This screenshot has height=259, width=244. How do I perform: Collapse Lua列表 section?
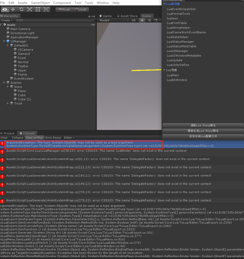(164, 70)
